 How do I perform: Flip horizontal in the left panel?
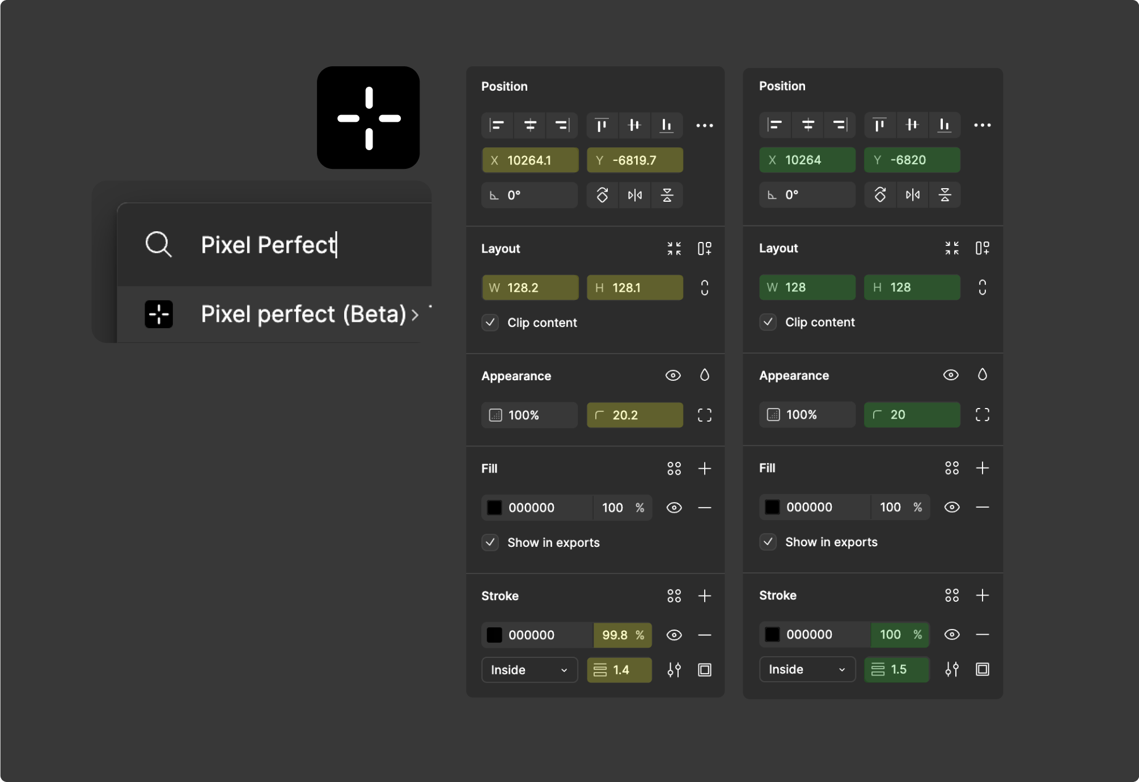tap(634, 195)
